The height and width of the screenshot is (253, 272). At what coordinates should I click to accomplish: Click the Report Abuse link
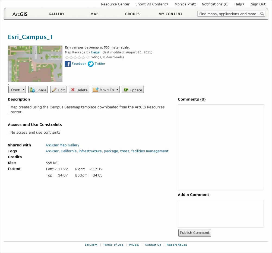point(177,245)
